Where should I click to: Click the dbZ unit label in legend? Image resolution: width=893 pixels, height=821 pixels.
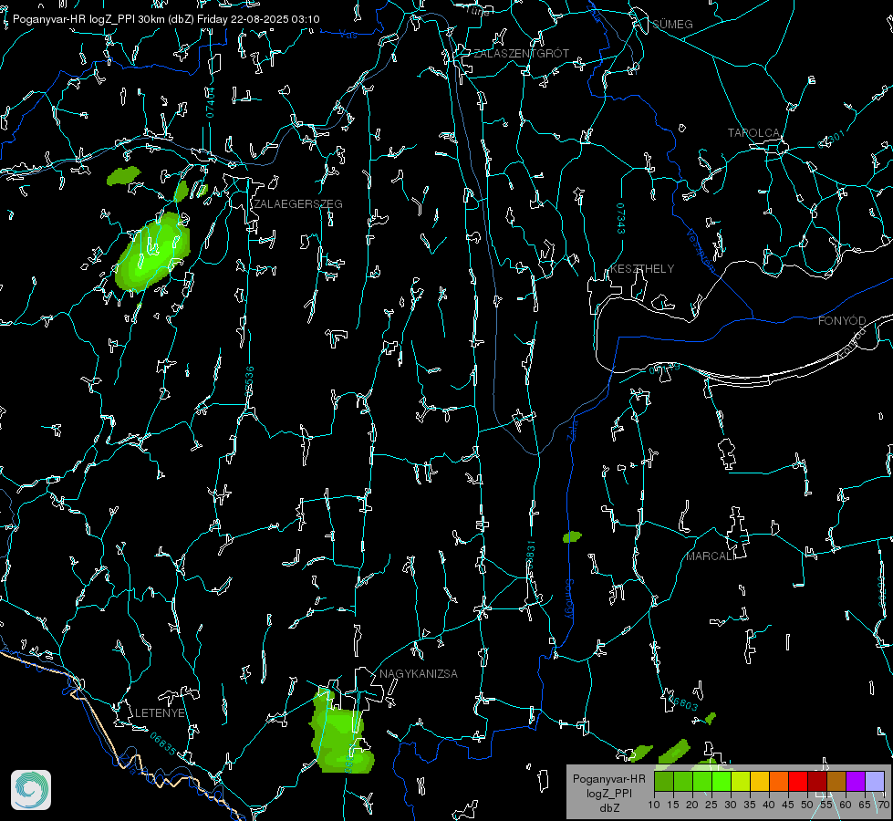pos(608,808)
